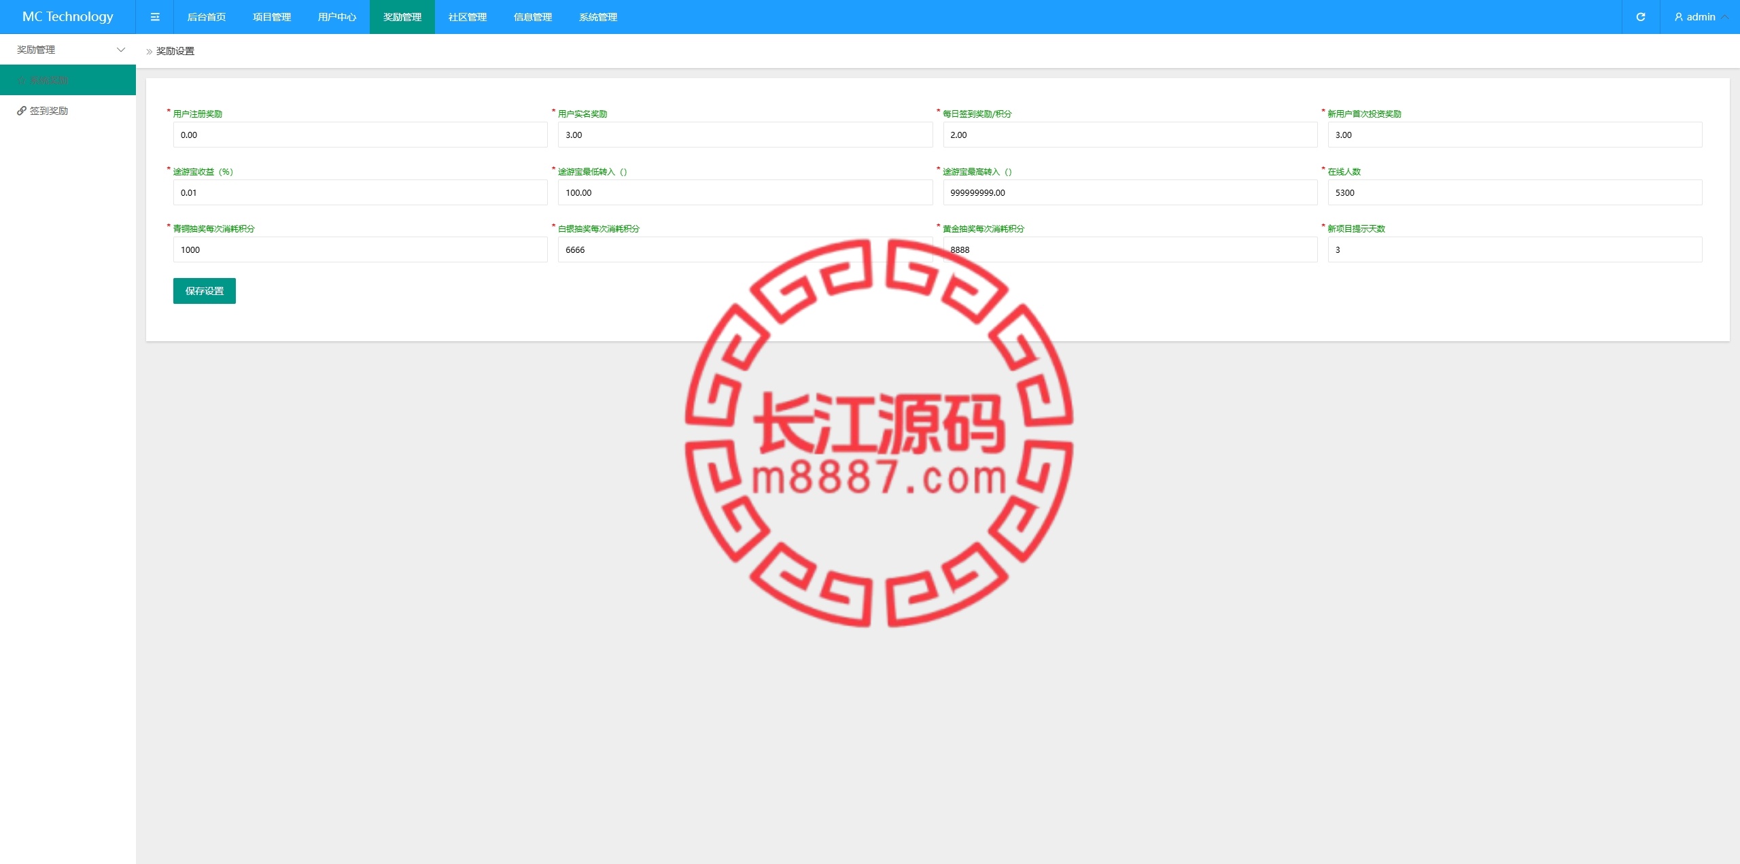Click the 新项目提示天数 label

coord(1357,228)
